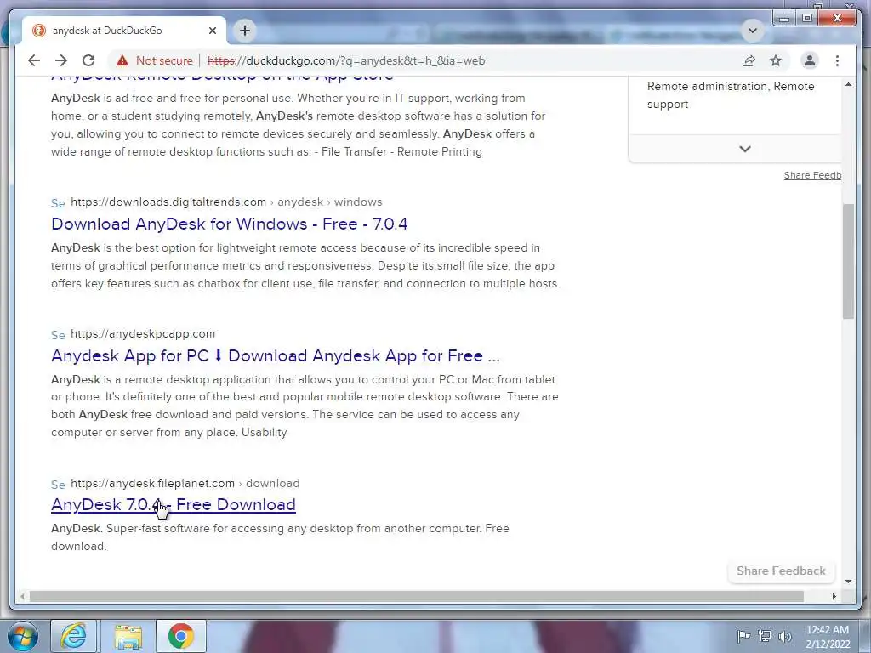The width and height of the screenshot is (871, 653).
Task: Click horizontal scrollbar left arrow
Action: tap(22, 596)
